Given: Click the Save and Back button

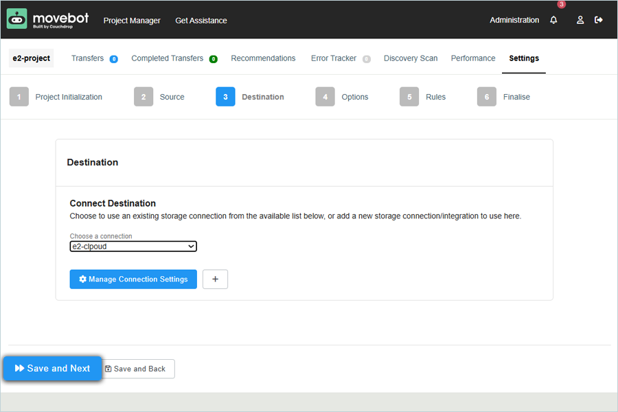Looking at the screenshot, I should (136, 369).
